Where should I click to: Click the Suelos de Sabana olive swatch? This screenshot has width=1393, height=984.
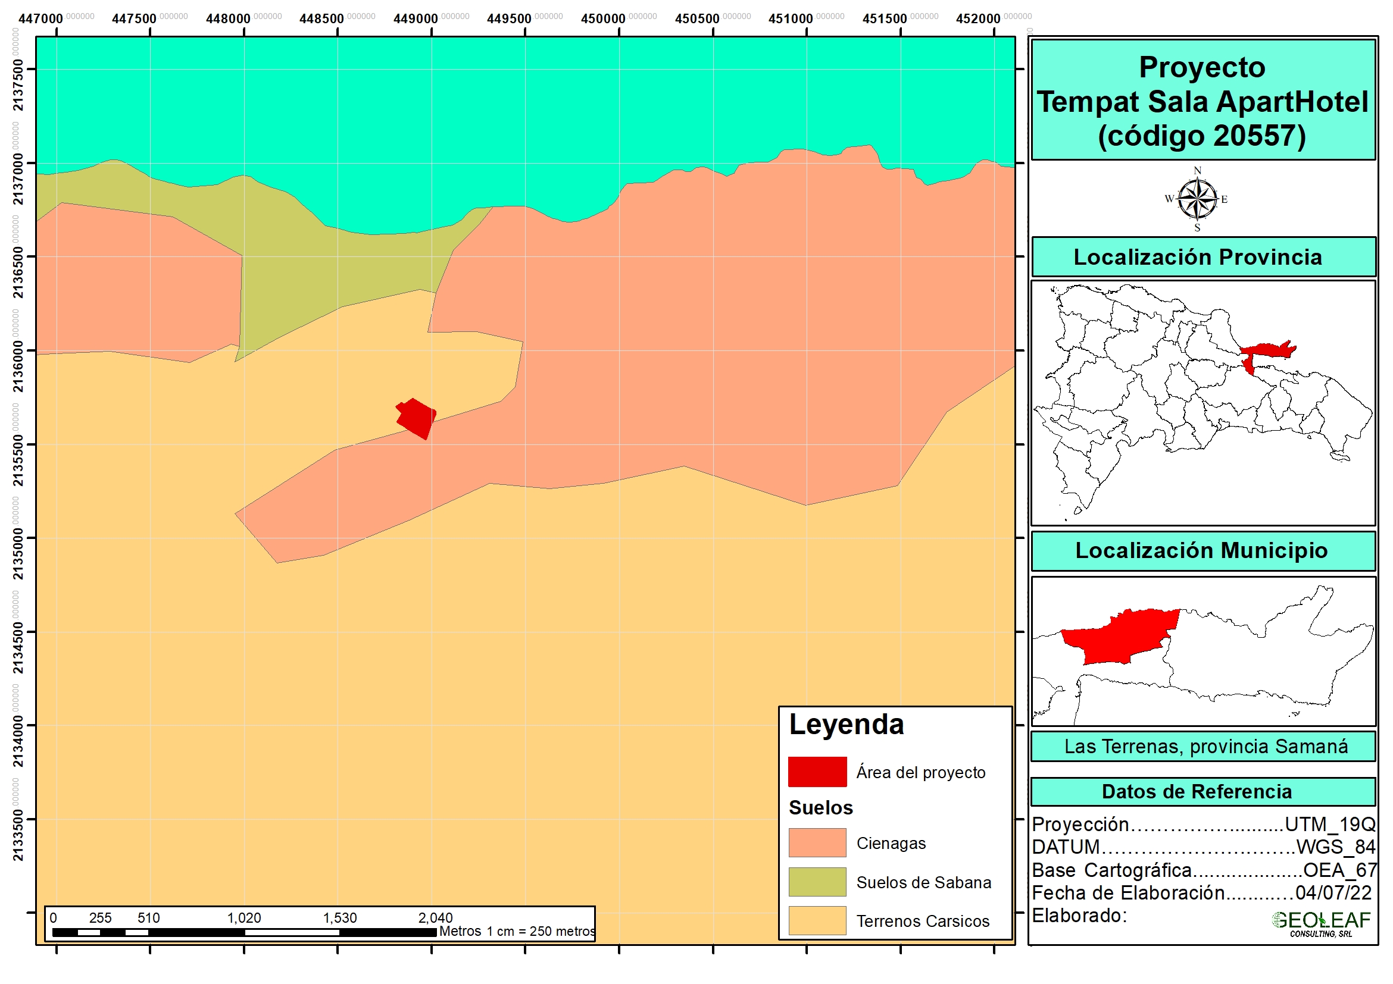point(817,882)
